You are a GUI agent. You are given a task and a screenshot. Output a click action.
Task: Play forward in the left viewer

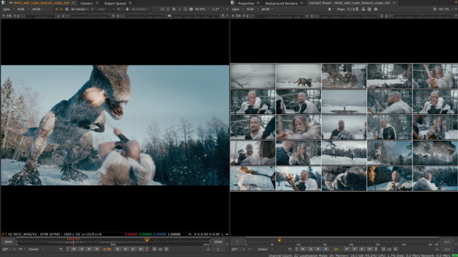pyautogui.click(x=118, y=249)
